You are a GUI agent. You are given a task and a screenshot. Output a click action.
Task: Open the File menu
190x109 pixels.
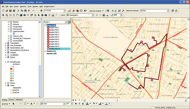coord(3,7)
